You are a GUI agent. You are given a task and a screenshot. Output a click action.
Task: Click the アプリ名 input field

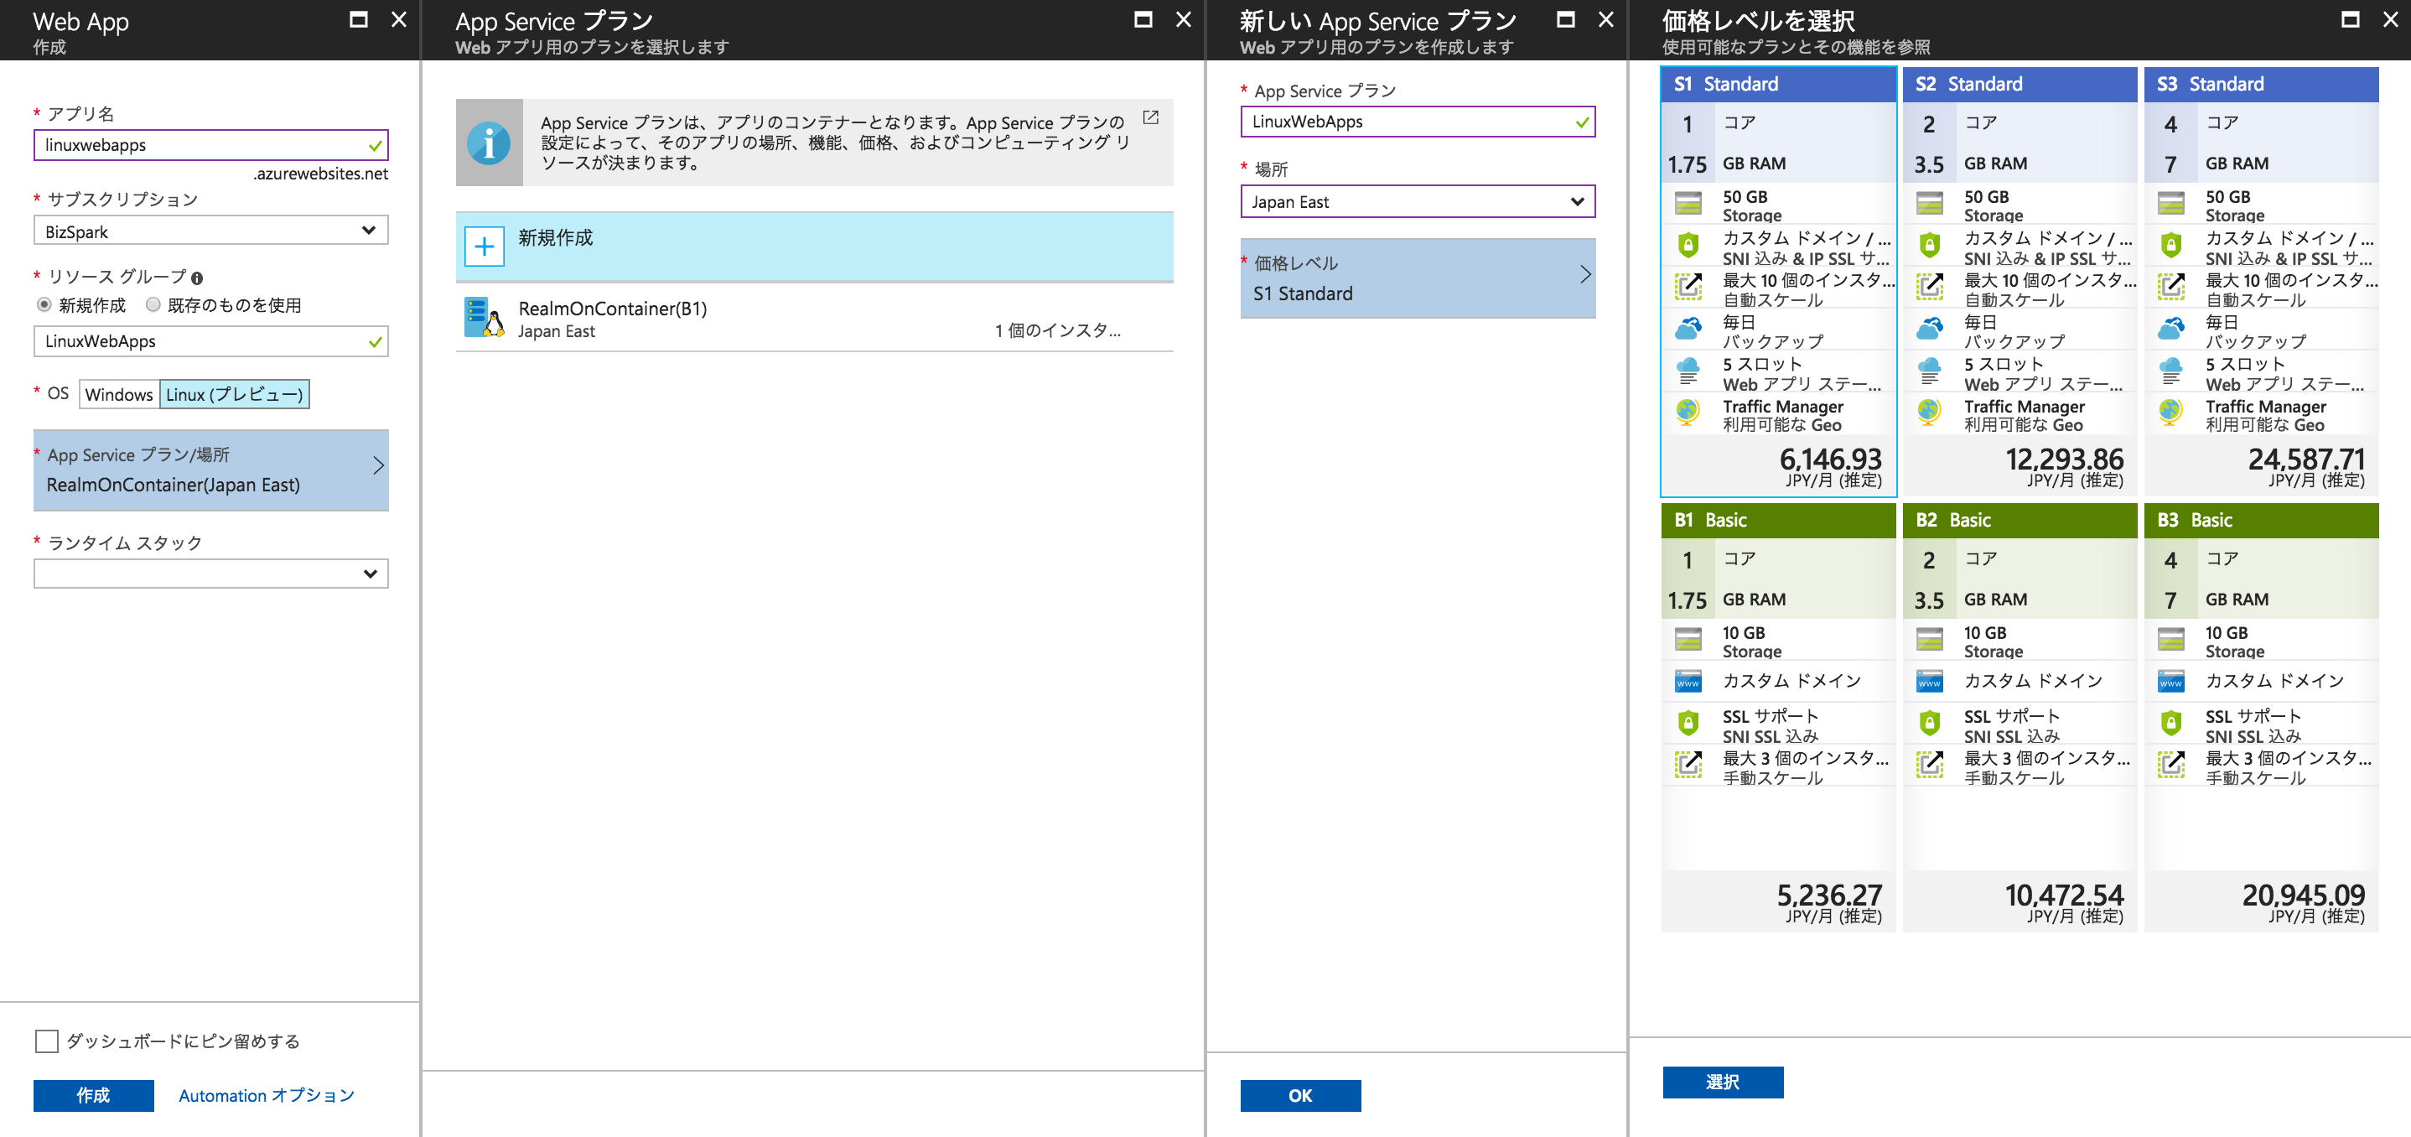pos(211,145)
